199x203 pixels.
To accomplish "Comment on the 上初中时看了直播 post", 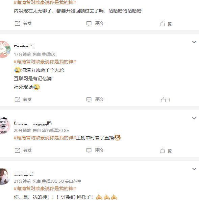I will coord(95,150).
